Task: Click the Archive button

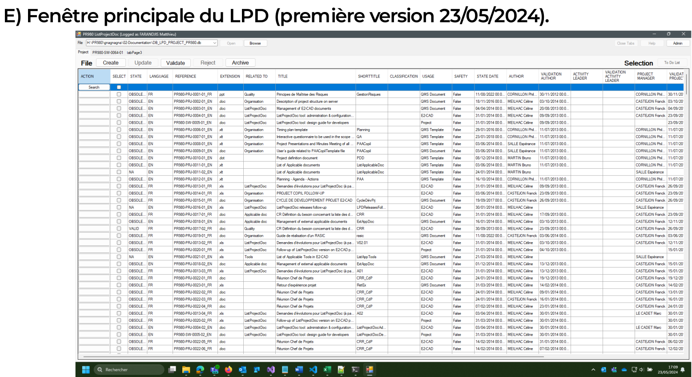Action: 240,63
